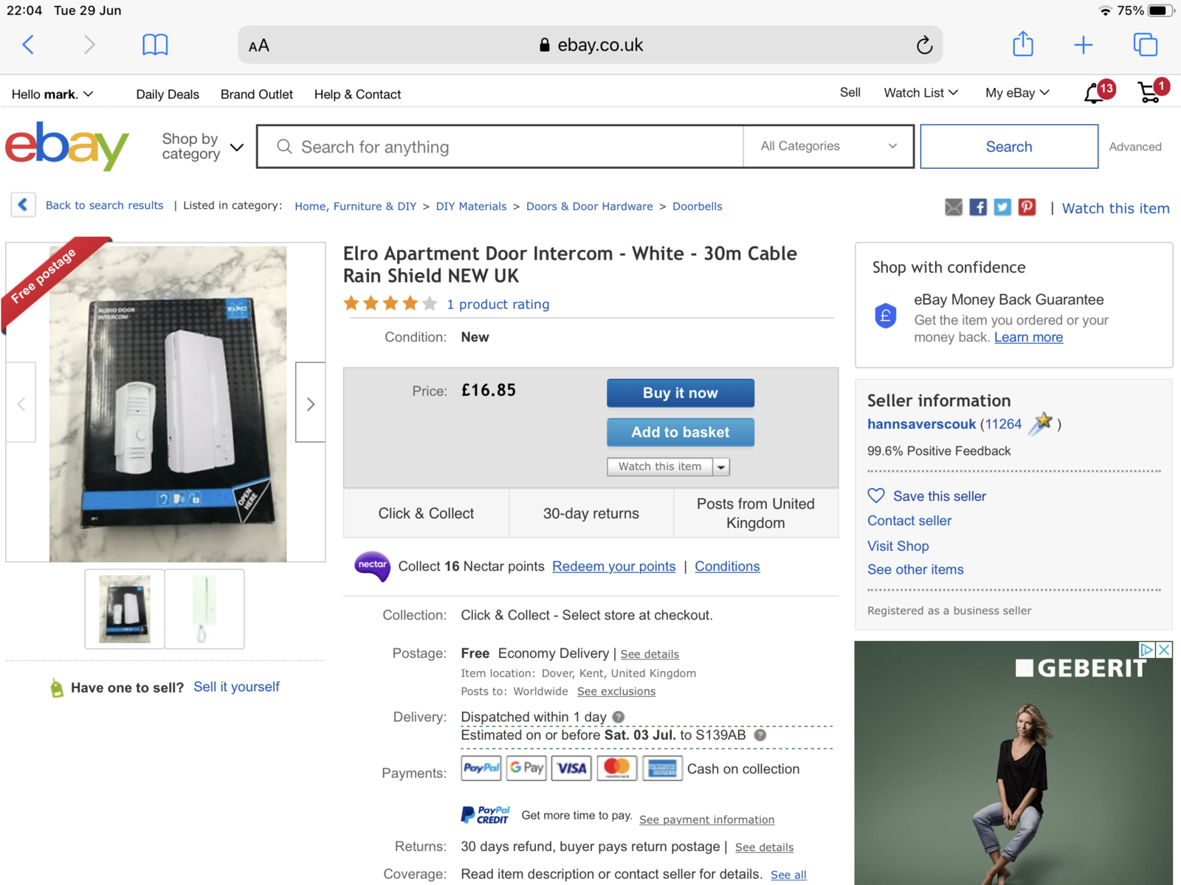Save this seller with heart icon

(x=876, y=496)
